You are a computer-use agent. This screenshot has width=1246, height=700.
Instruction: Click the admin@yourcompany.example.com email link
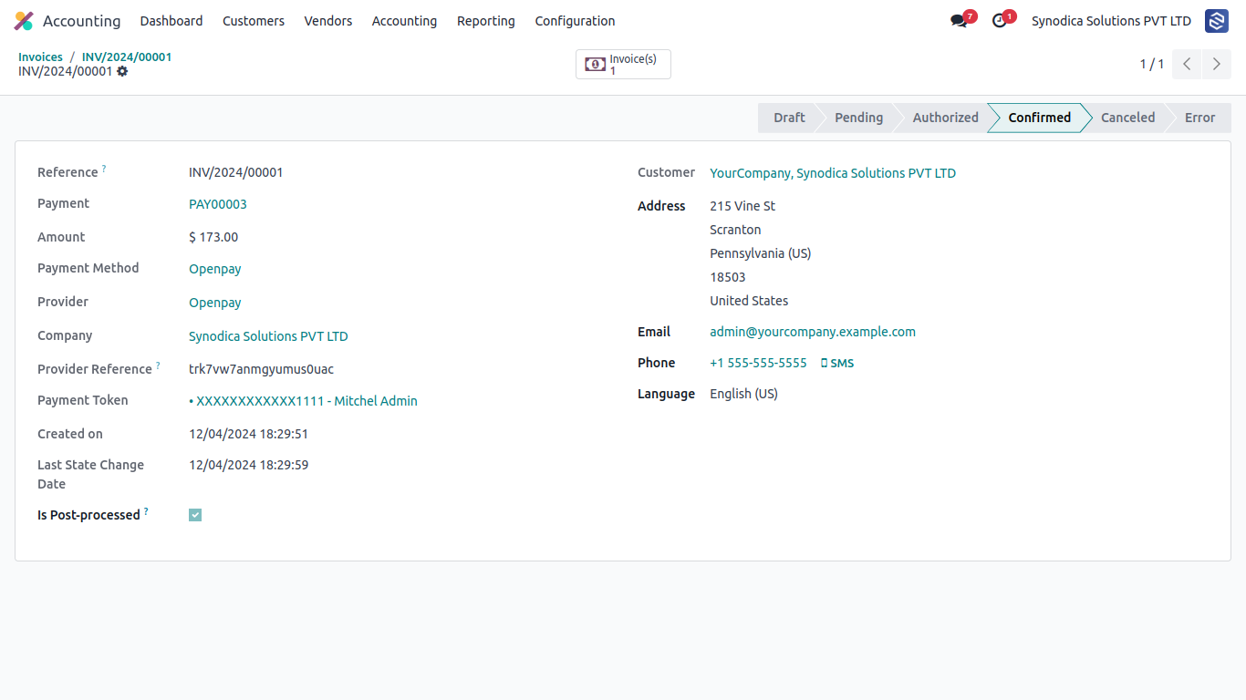click(813, 332)
